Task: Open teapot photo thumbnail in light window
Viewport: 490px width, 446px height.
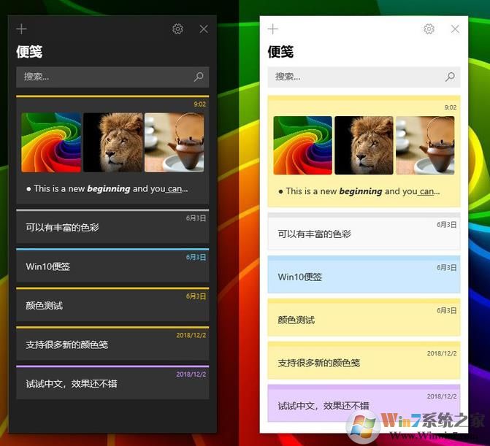Action: [425, 145]
